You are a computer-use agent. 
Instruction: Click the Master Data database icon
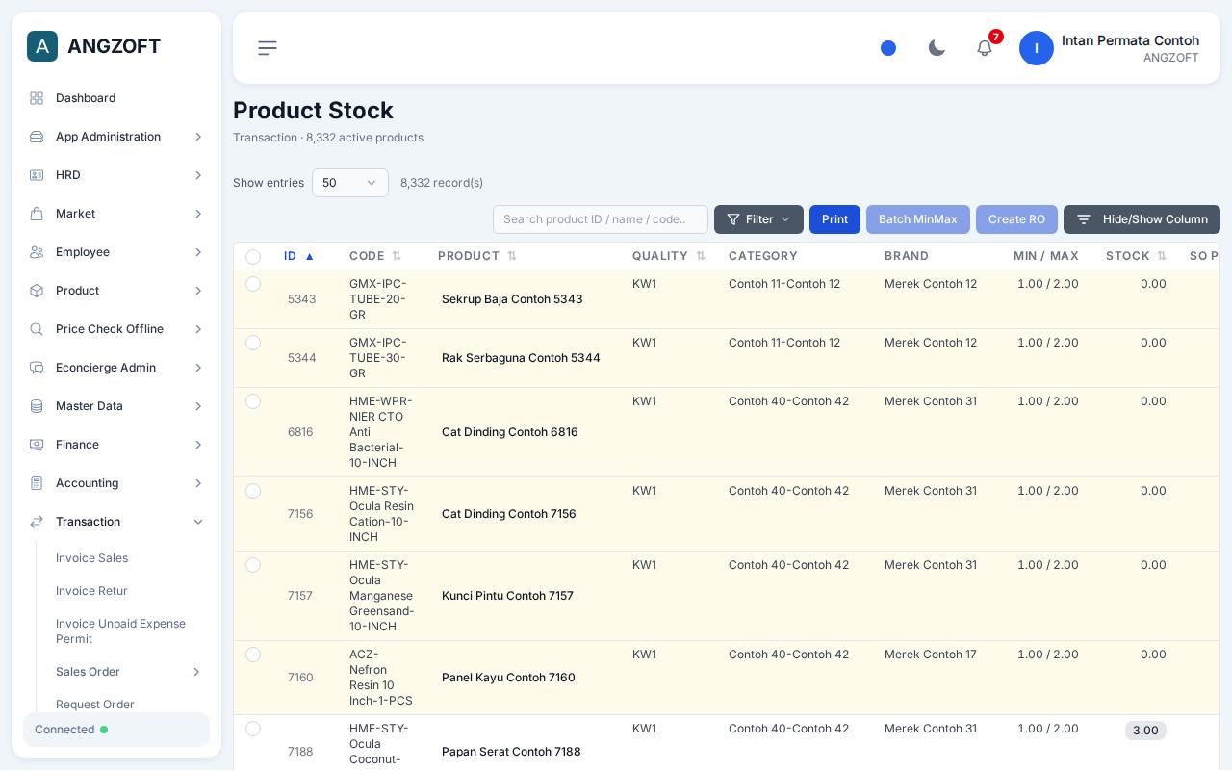point(37,406)
